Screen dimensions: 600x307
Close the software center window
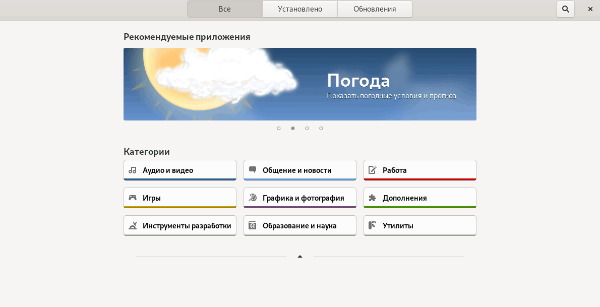click(x=590, y=9)
